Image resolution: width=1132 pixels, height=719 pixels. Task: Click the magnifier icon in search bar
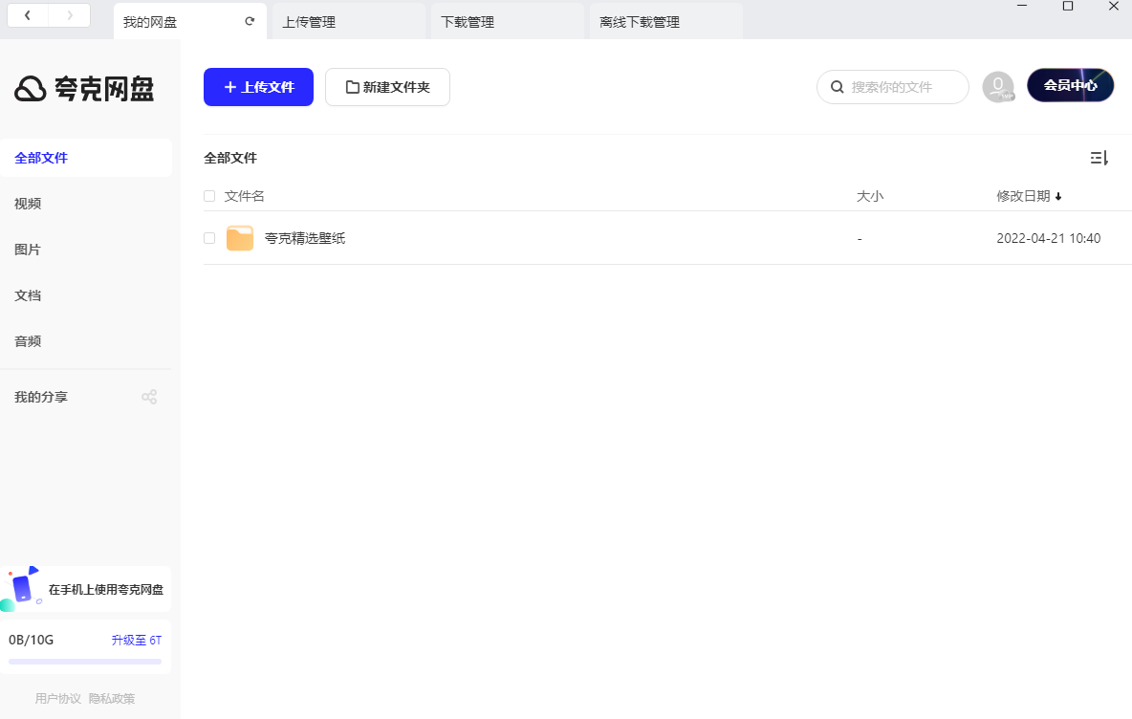838,86
